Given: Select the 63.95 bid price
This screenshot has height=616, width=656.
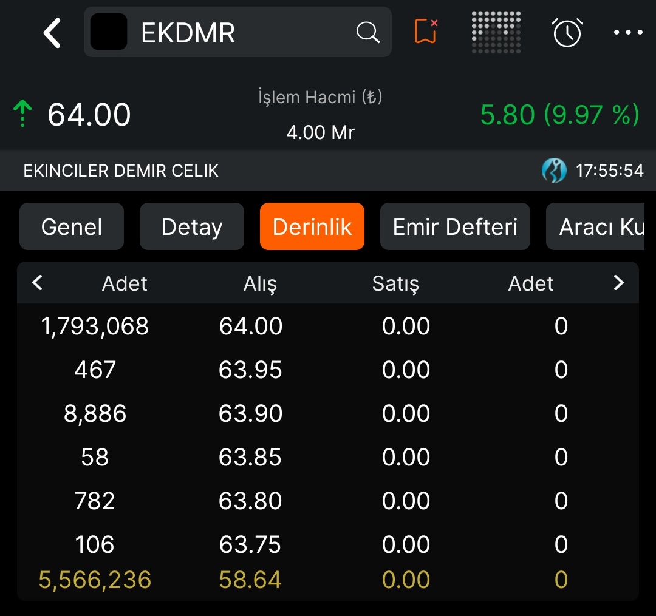Looking at the screenshot, I should point(251,370).
